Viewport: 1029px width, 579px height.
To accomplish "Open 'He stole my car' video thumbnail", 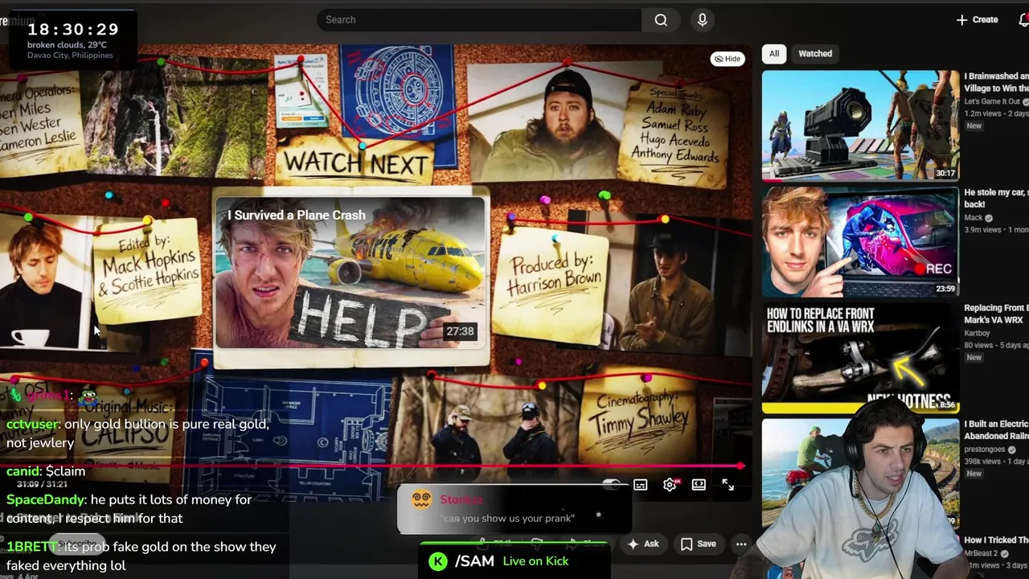I will (860, 242).
